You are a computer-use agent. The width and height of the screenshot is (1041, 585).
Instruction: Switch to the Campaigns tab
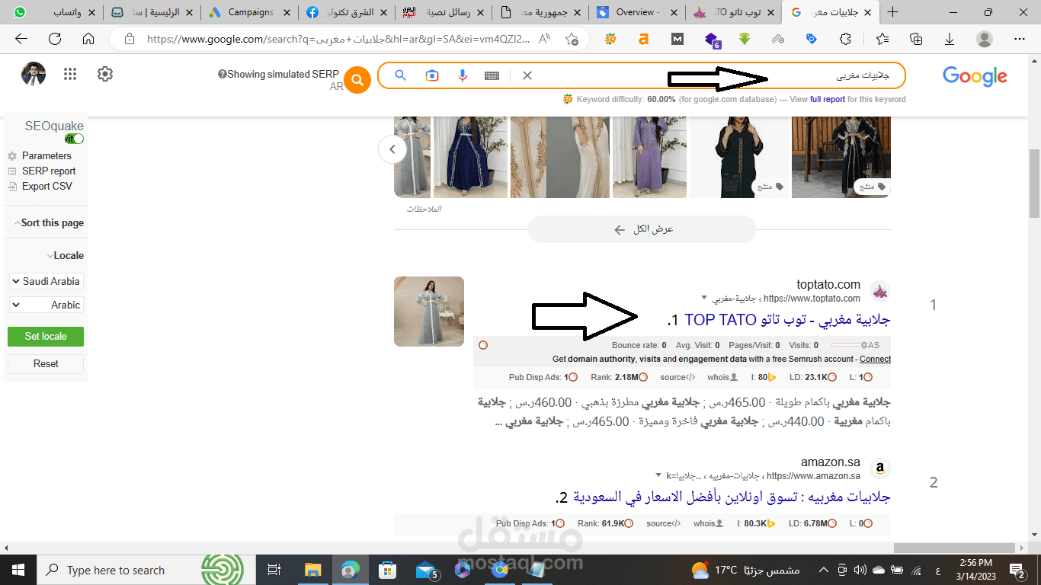click(251, 12)
